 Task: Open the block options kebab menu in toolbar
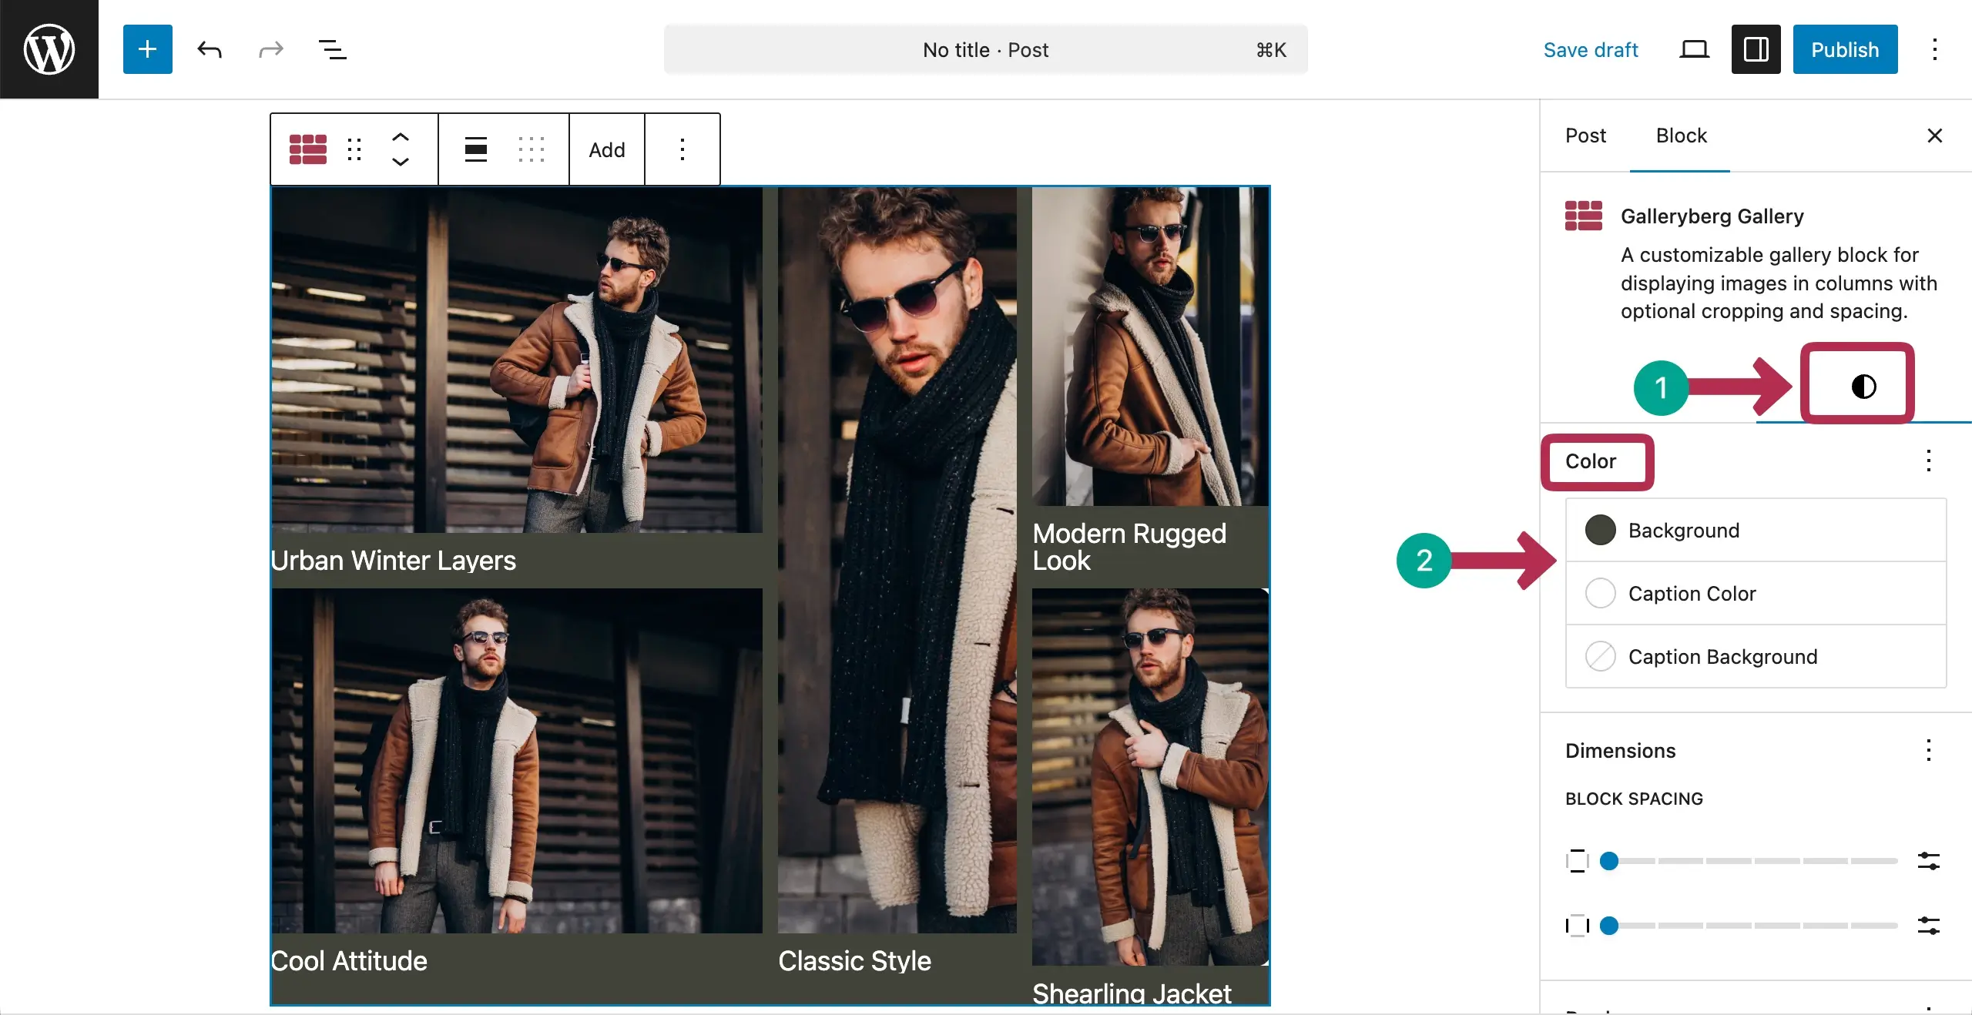click(x=682, y=149)
